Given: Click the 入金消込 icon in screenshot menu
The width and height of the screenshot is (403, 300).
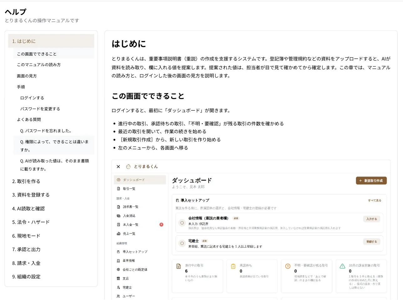Looking at the screenshot, I should coord(119,216).
